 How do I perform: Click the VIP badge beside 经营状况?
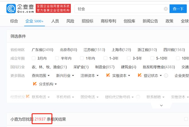[x=28, y=96]
